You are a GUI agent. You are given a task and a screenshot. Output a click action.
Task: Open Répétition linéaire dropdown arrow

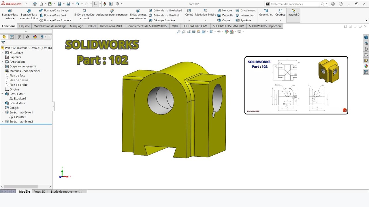coord(205,21)
